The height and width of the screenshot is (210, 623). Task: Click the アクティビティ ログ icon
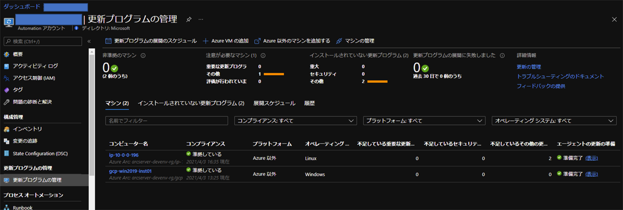point(7,66)
